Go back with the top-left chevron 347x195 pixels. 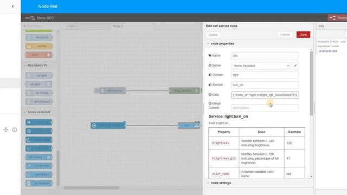pos(12,6)
